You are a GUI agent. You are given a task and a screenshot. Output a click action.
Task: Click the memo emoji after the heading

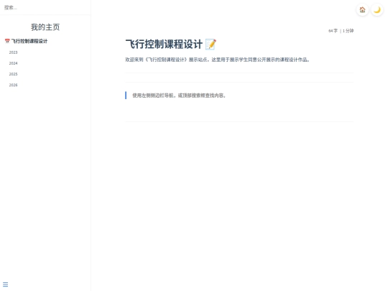click(211, 45)
